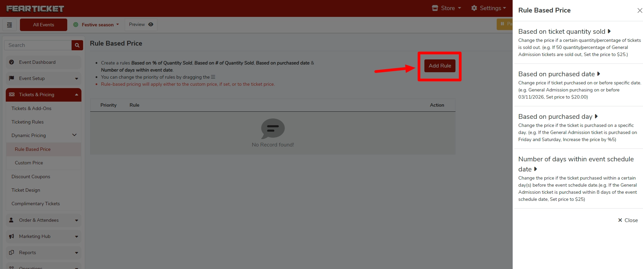Select Based on purchased date rule

[x=559, y=74]
